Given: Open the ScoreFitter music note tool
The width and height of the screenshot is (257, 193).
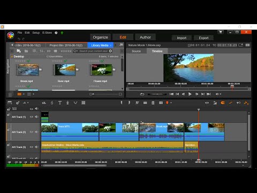Looking at the screenshot, I should (x=52, y=103).
